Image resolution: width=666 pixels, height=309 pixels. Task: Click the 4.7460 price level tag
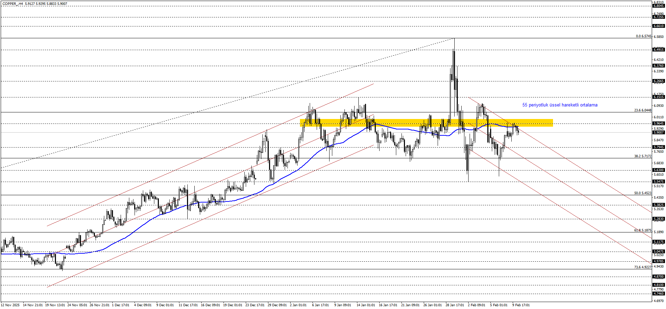click(659, 294)
